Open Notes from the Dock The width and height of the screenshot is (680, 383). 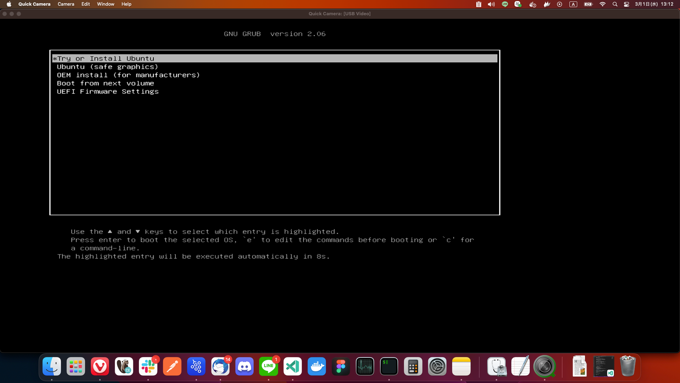click(x=461, y=366)
